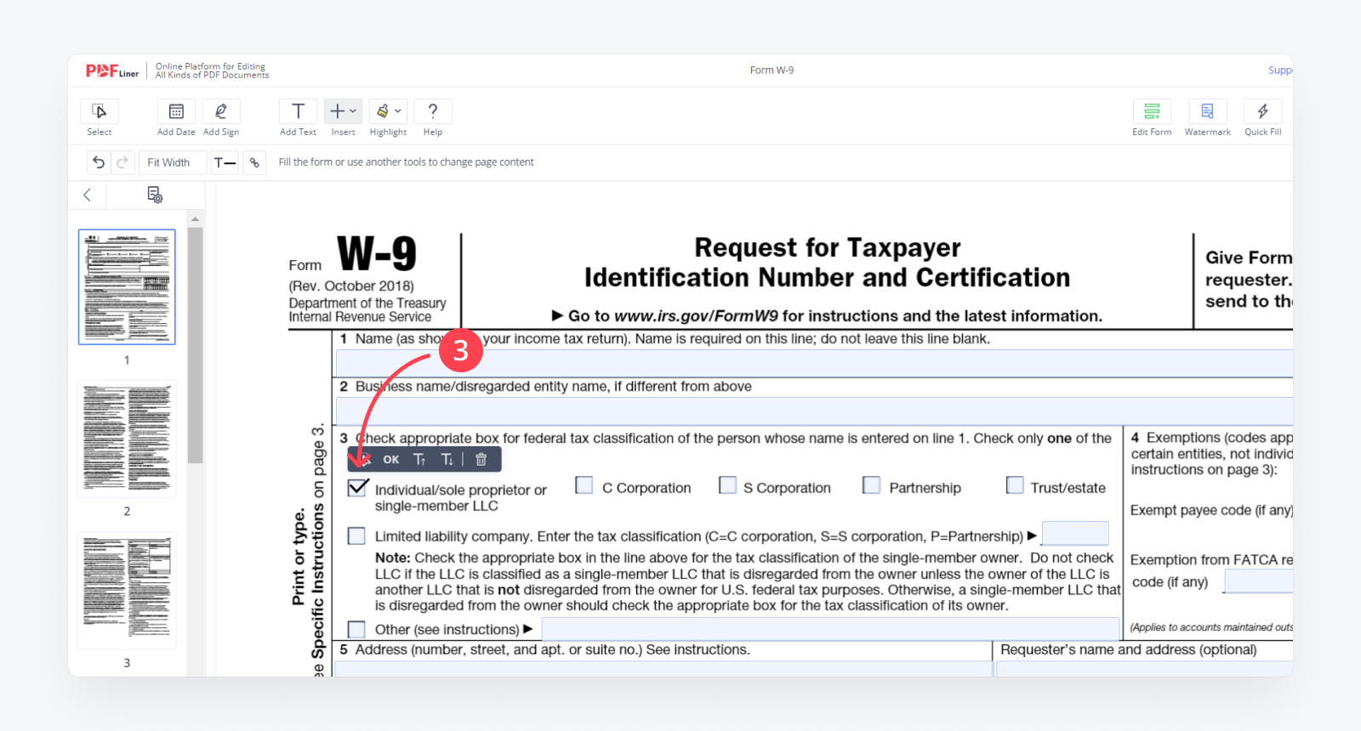Redo the last undone action
This screenshot has height=731, width=1361.
122,162
